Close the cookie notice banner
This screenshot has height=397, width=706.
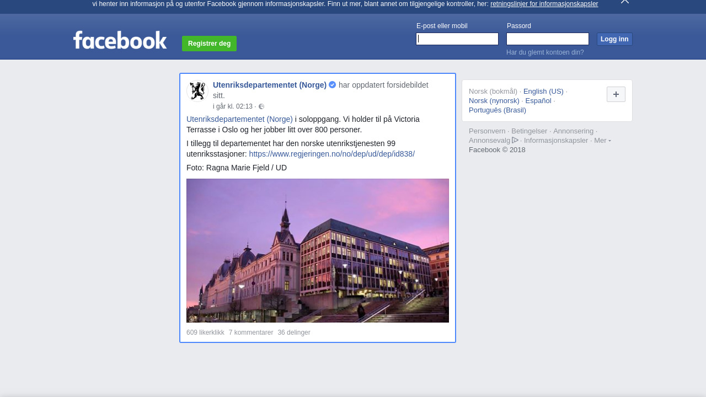click(624, 2)
